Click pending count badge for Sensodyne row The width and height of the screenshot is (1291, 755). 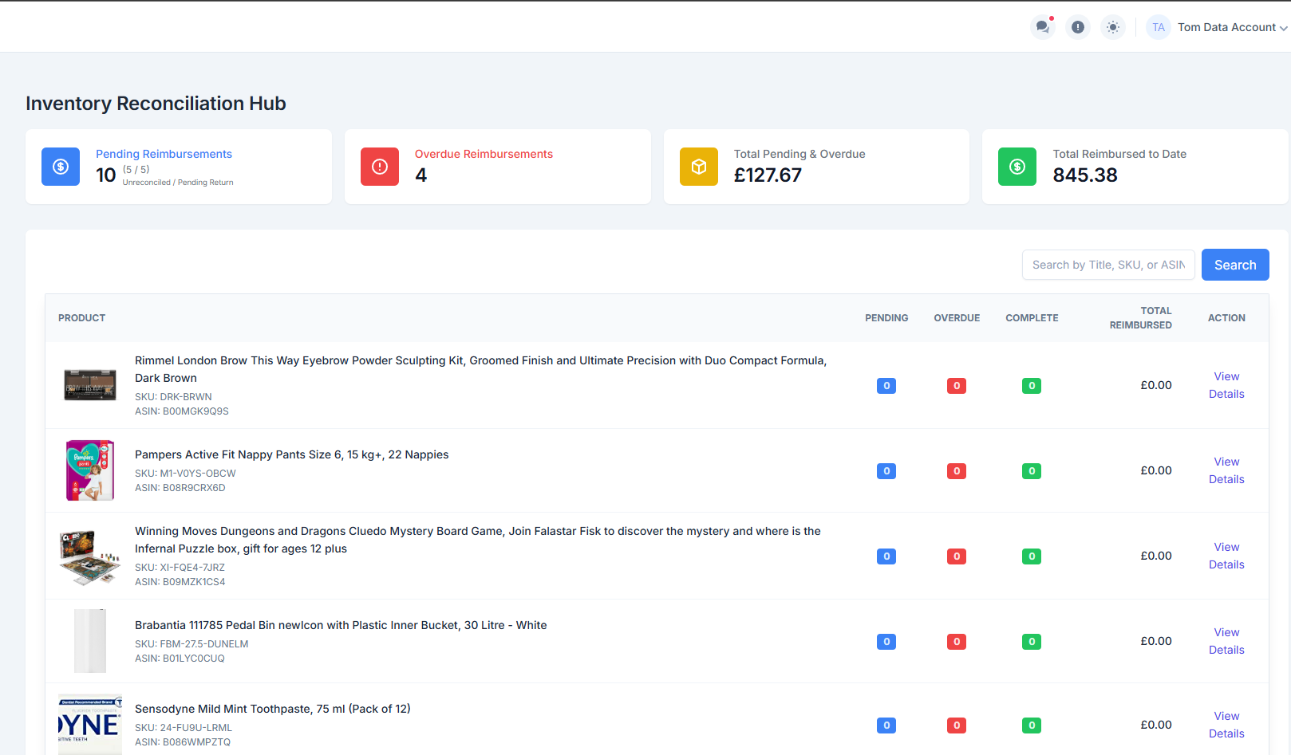(886, 726)
